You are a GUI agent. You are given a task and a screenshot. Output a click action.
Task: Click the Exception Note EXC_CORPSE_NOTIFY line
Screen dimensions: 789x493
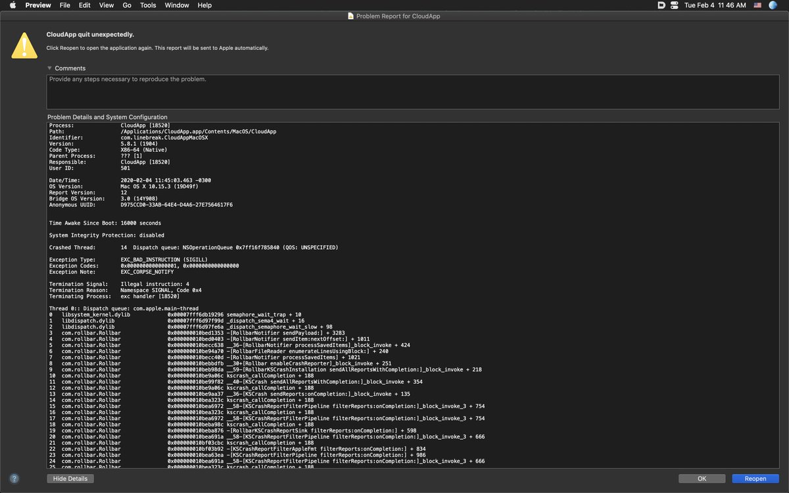pos(111,272)
